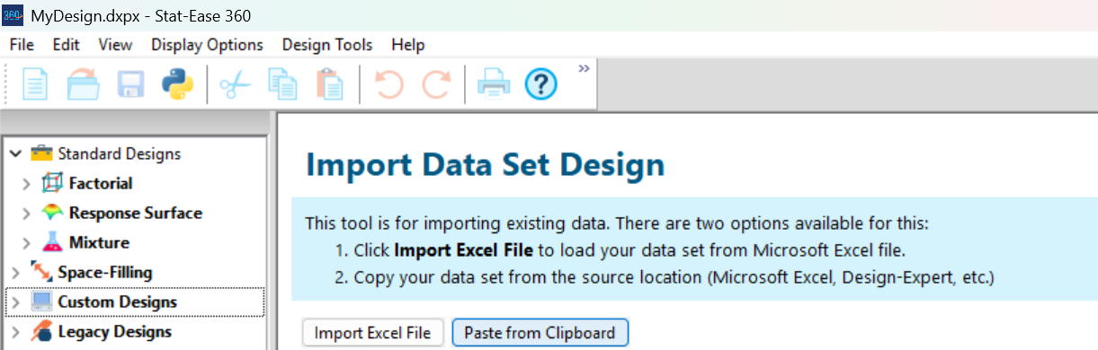The image size is (1098, 350).
Task: Click the Import Data Set Design heading
Action: pos(486,165)
